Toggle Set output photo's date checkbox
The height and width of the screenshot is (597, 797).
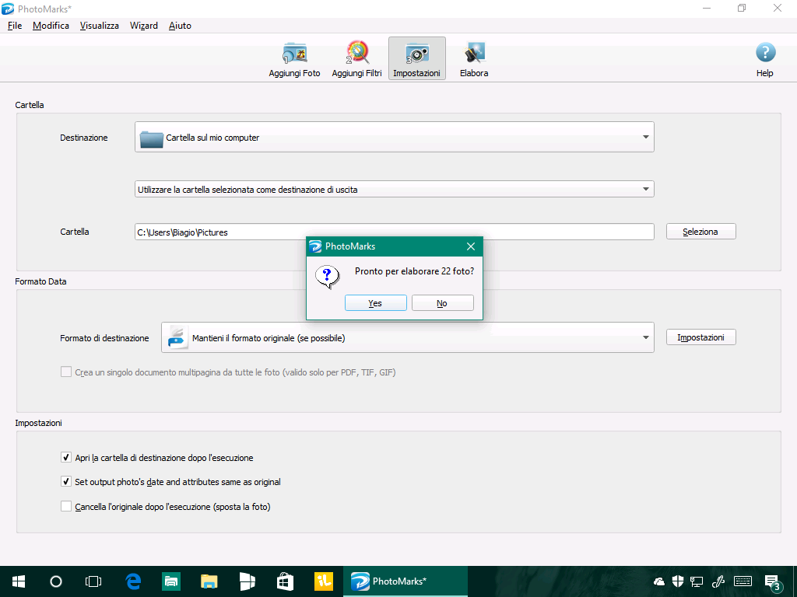[x=66, y=481]
